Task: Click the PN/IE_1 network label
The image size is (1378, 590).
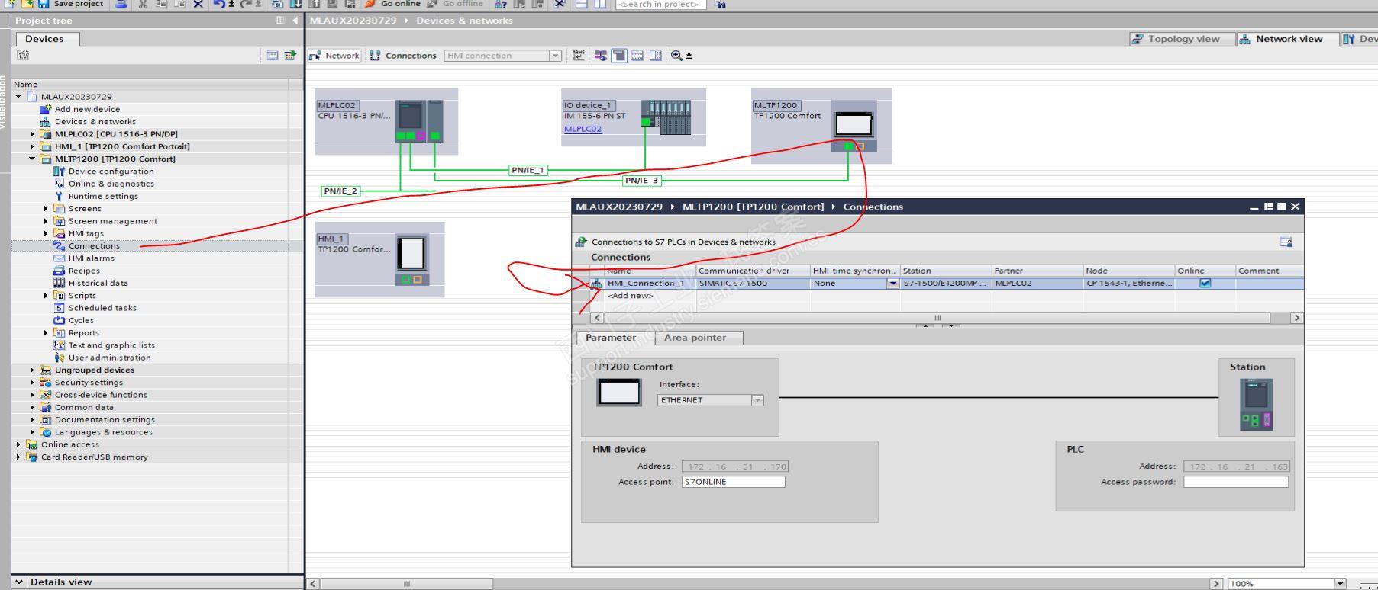Action: pos(528,170)
